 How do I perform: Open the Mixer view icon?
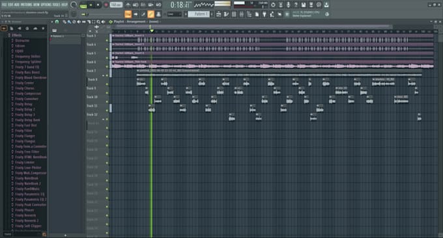pyautogui.click(x=242, y=14)
